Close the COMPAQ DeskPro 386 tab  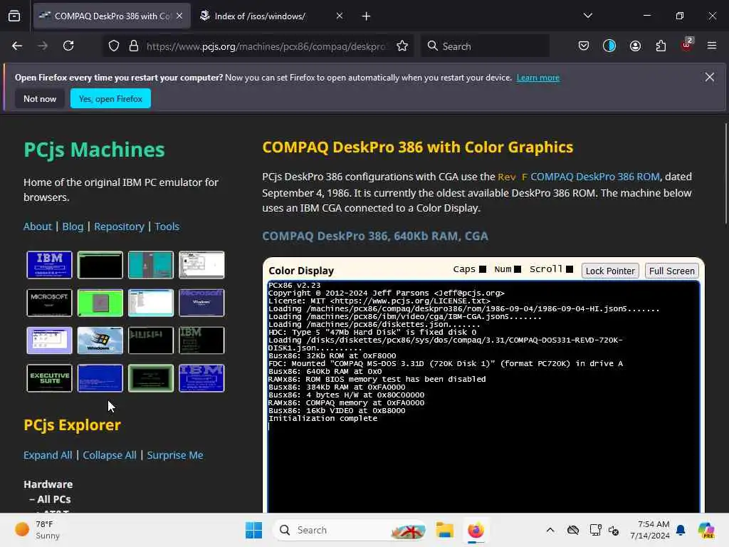coord(179,16)
